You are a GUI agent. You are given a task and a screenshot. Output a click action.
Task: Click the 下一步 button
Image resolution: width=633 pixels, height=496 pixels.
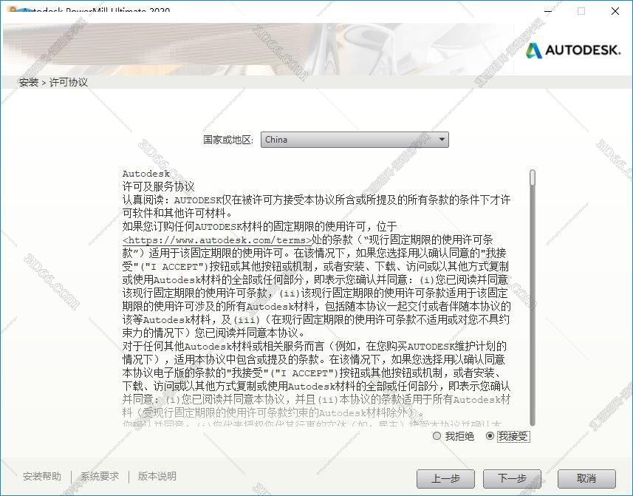click(512, 478)
